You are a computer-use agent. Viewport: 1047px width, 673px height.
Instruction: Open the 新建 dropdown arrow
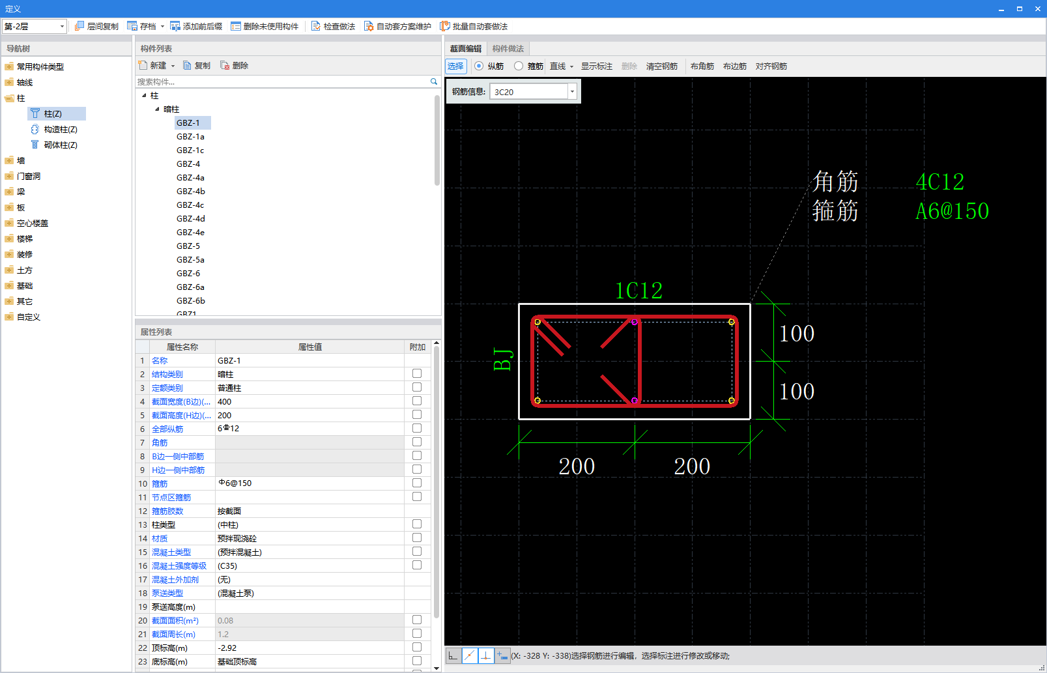pyautogui.click(x=173, y=66)
